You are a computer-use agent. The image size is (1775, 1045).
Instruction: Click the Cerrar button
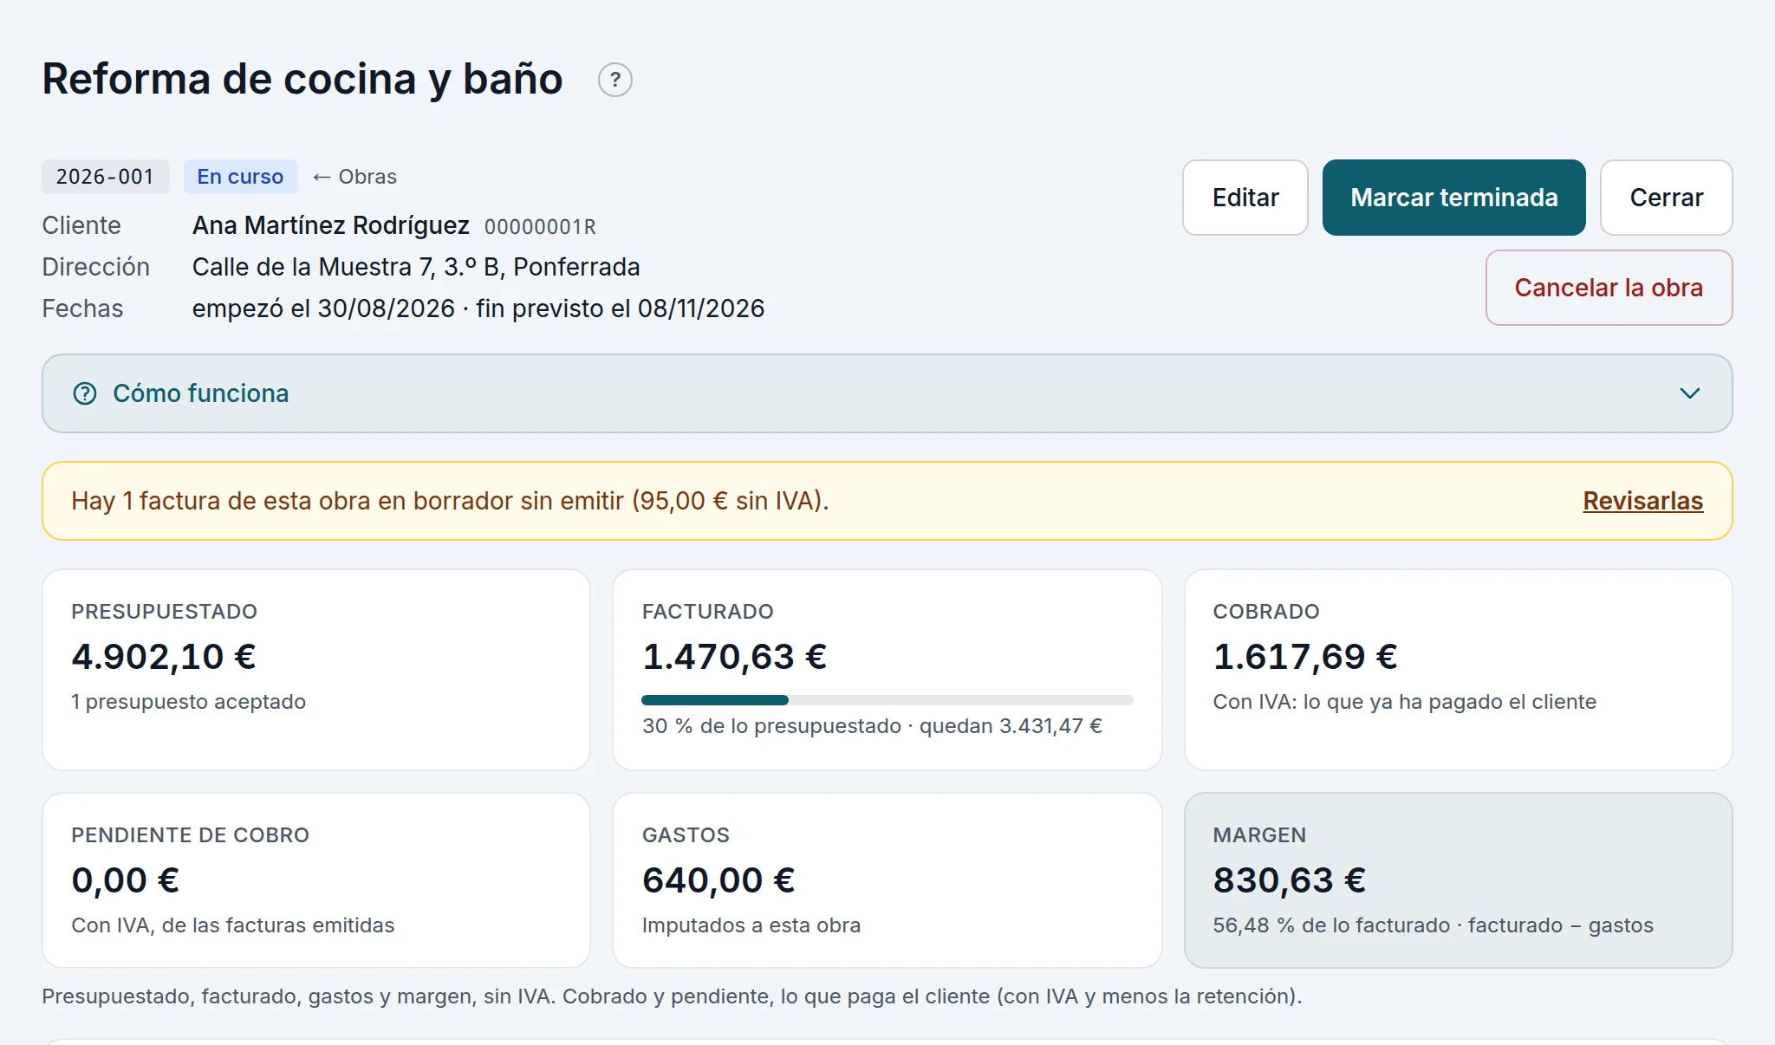pyautogui.click(x=1666, y=198)
